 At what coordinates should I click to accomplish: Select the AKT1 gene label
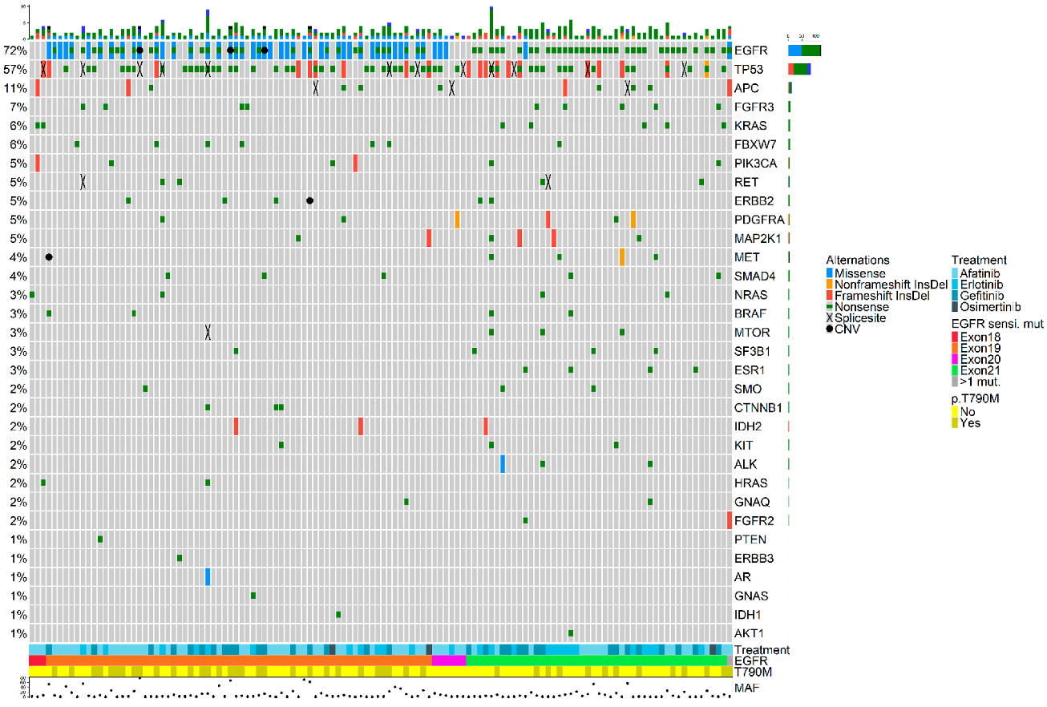[749, 633]
